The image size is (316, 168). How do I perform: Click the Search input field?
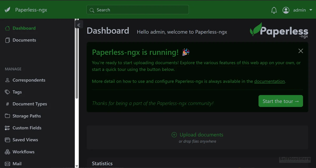click(137, 10)
